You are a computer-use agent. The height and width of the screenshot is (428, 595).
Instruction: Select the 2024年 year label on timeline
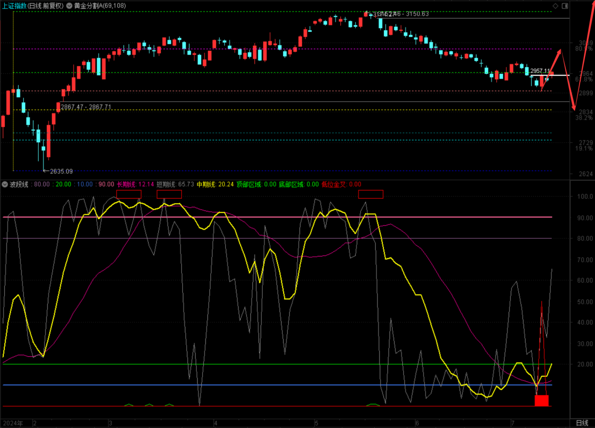(12, 423)
